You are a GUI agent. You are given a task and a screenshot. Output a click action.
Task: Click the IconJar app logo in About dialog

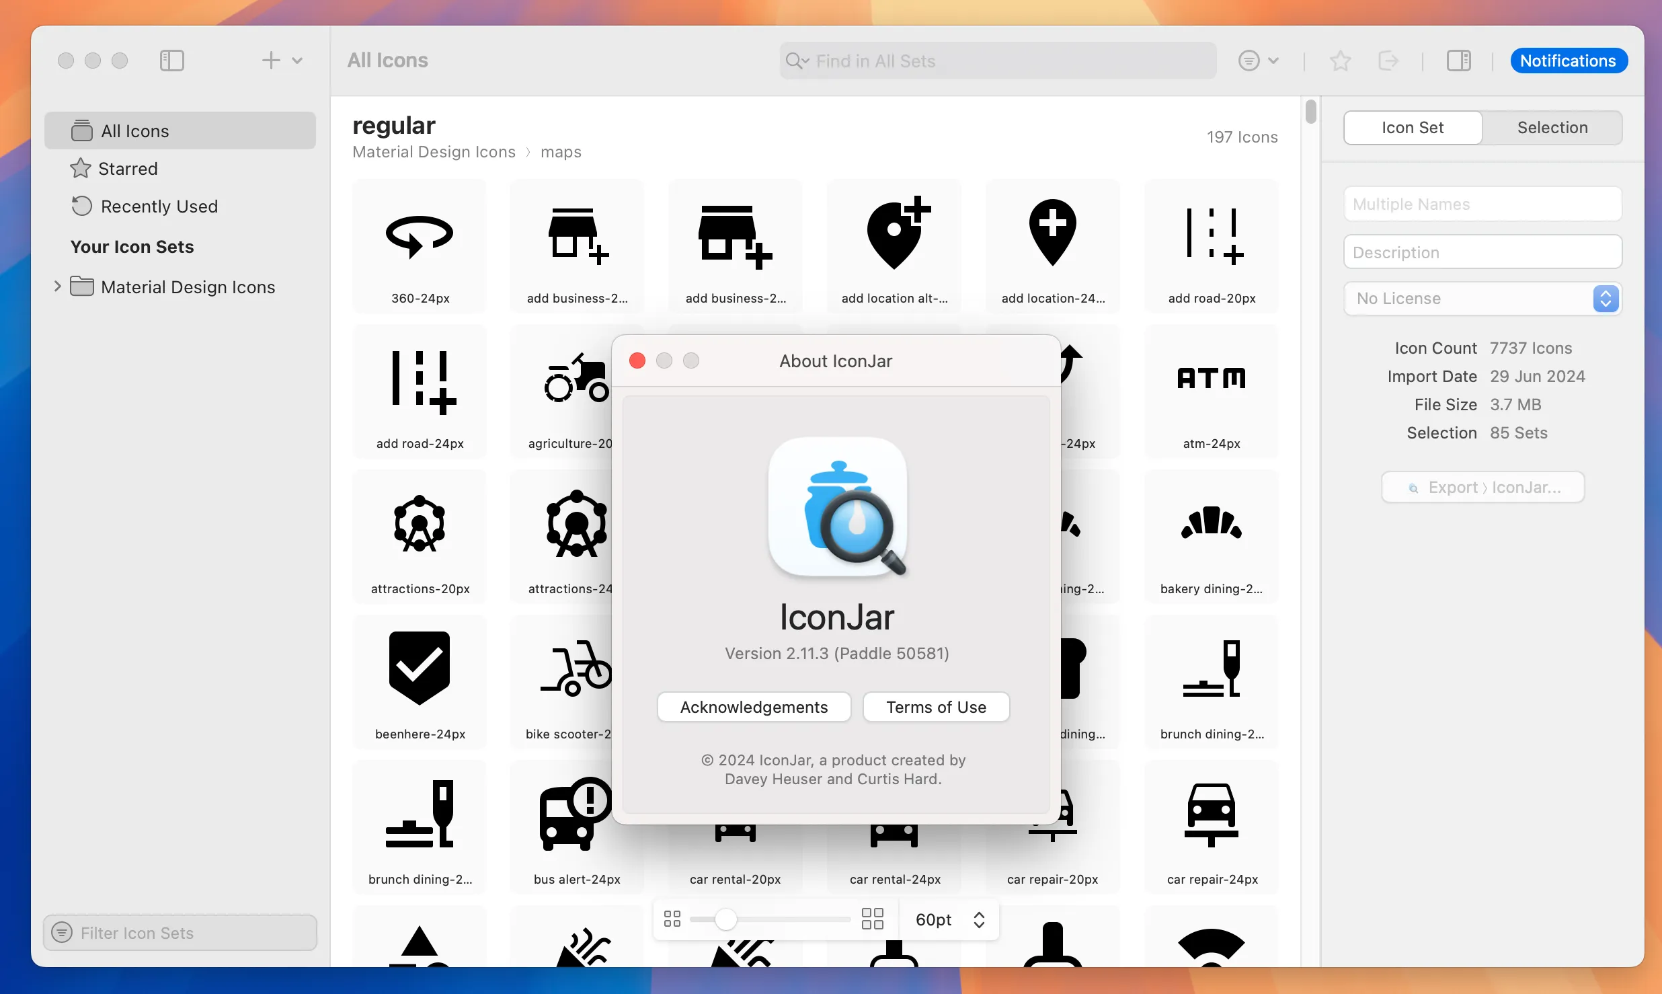click(x=838, y=508)
